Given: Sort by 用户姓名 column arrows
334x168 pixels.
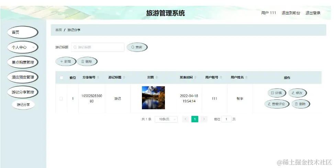Looking at the screenshot, I should pyautogui.click(x=246, y=77).
